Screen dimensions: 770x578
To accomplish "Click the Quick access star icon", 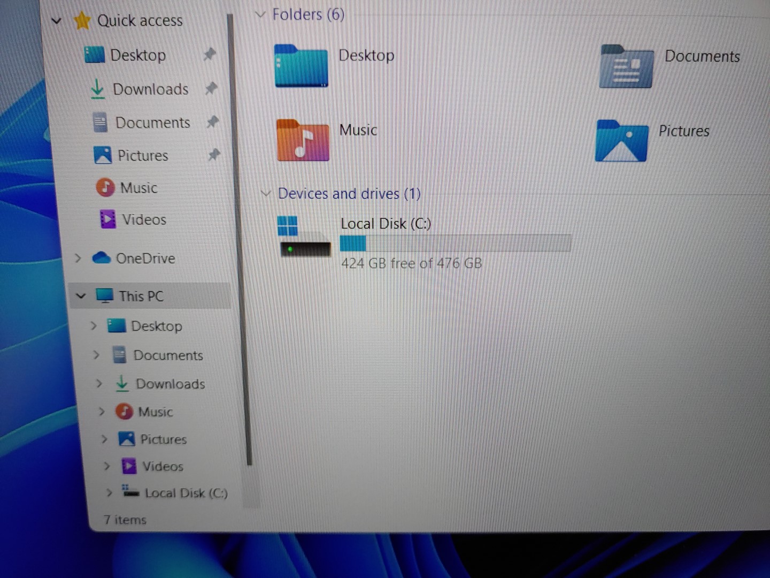I will pos(82,21).
